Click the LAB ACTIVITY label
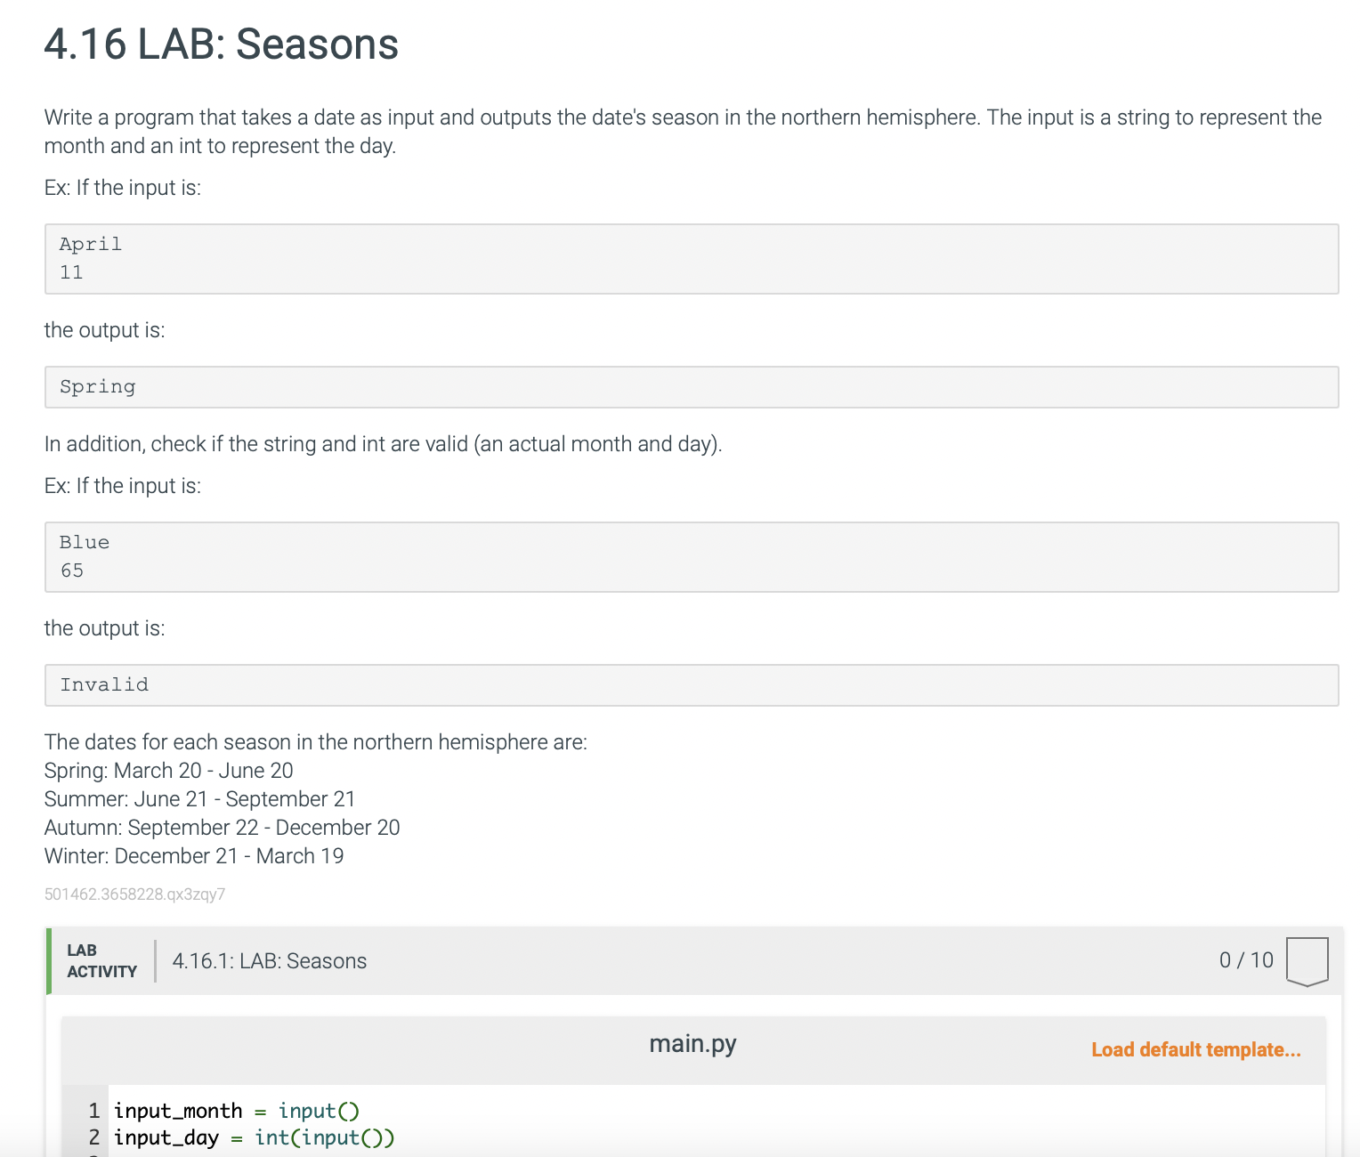Screen dimensions: 1360x1157 point(101,961)
